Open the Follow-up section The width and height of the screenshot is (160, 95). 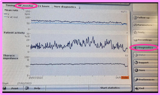click(145, 18)
